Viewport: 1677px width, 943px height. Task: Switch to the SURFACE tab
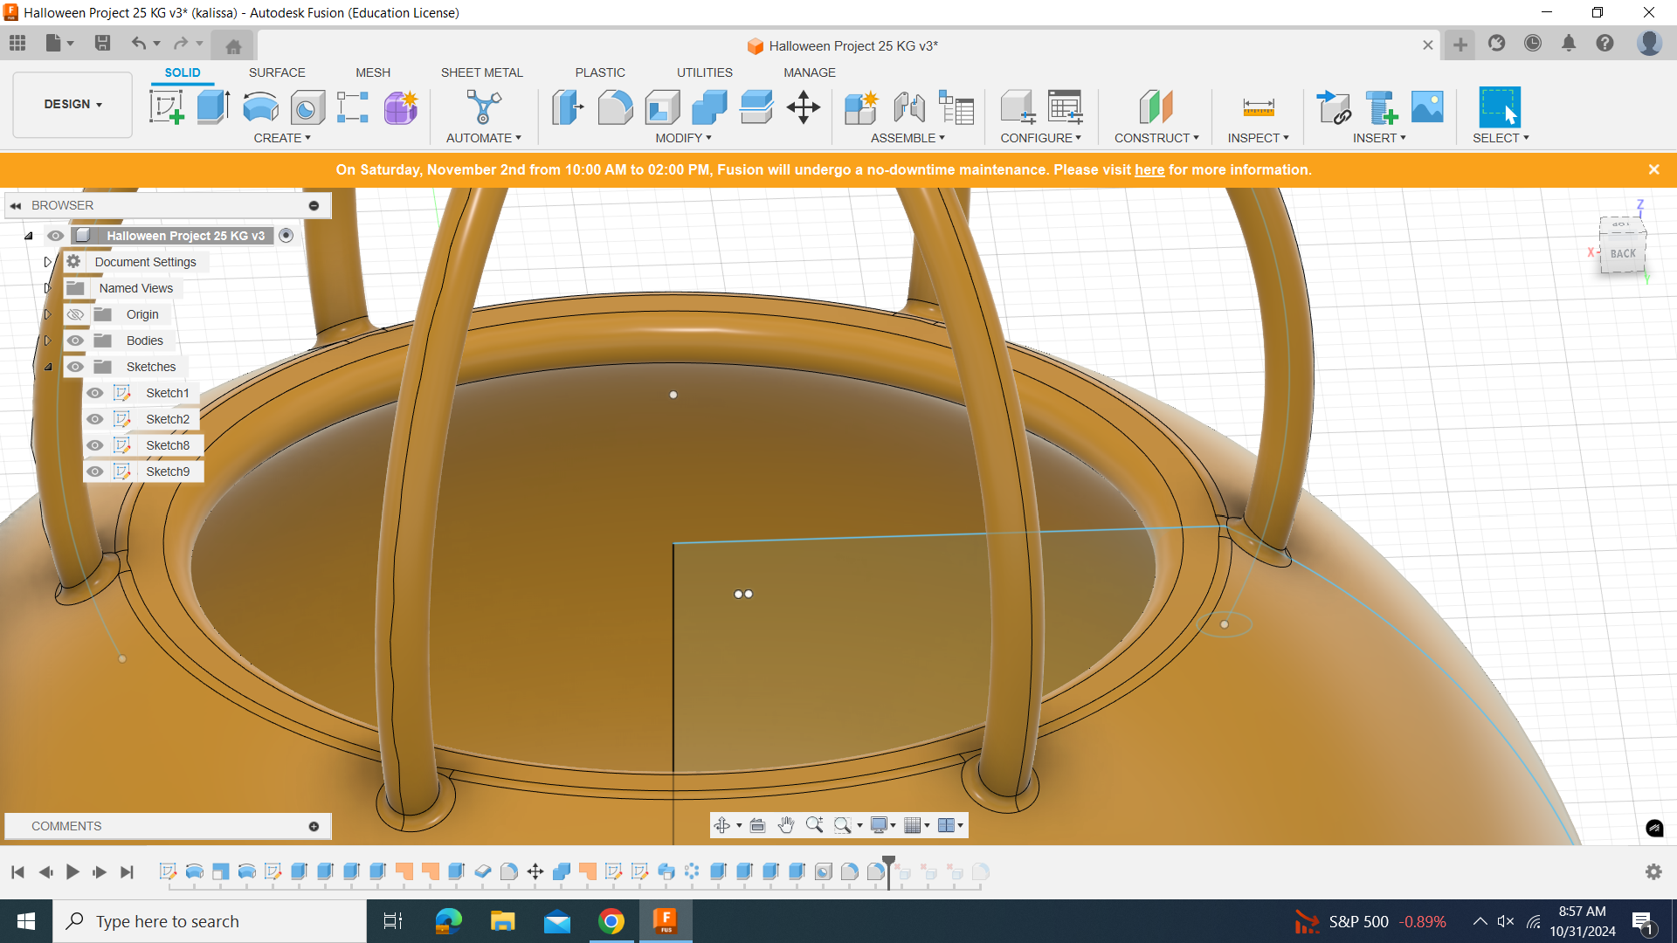tap(277, 72)
